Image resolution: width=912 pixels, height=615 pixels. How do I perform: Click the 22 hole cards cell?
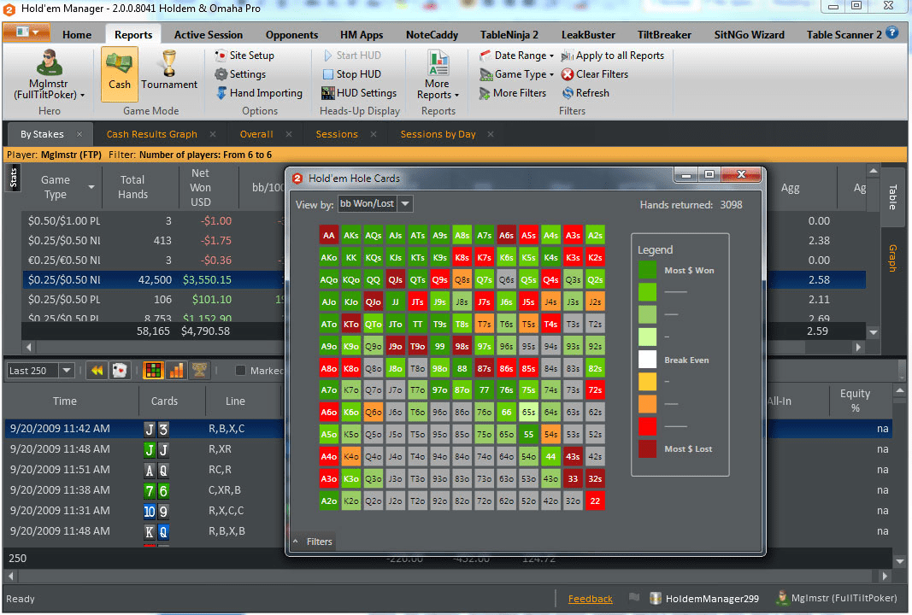[x=595, y=501]
